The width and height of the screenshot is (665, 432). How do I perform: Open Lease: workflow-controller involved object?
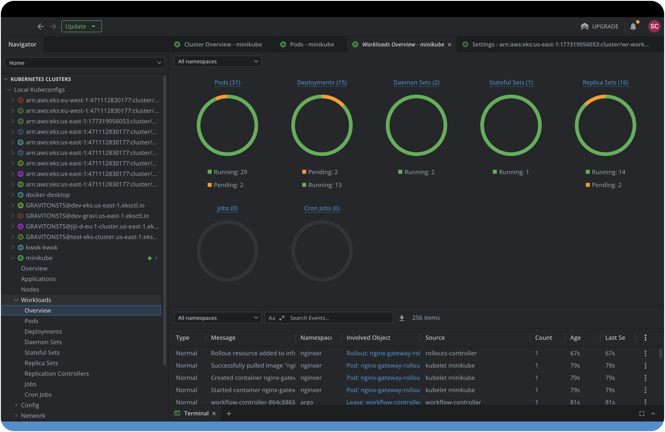383,402
